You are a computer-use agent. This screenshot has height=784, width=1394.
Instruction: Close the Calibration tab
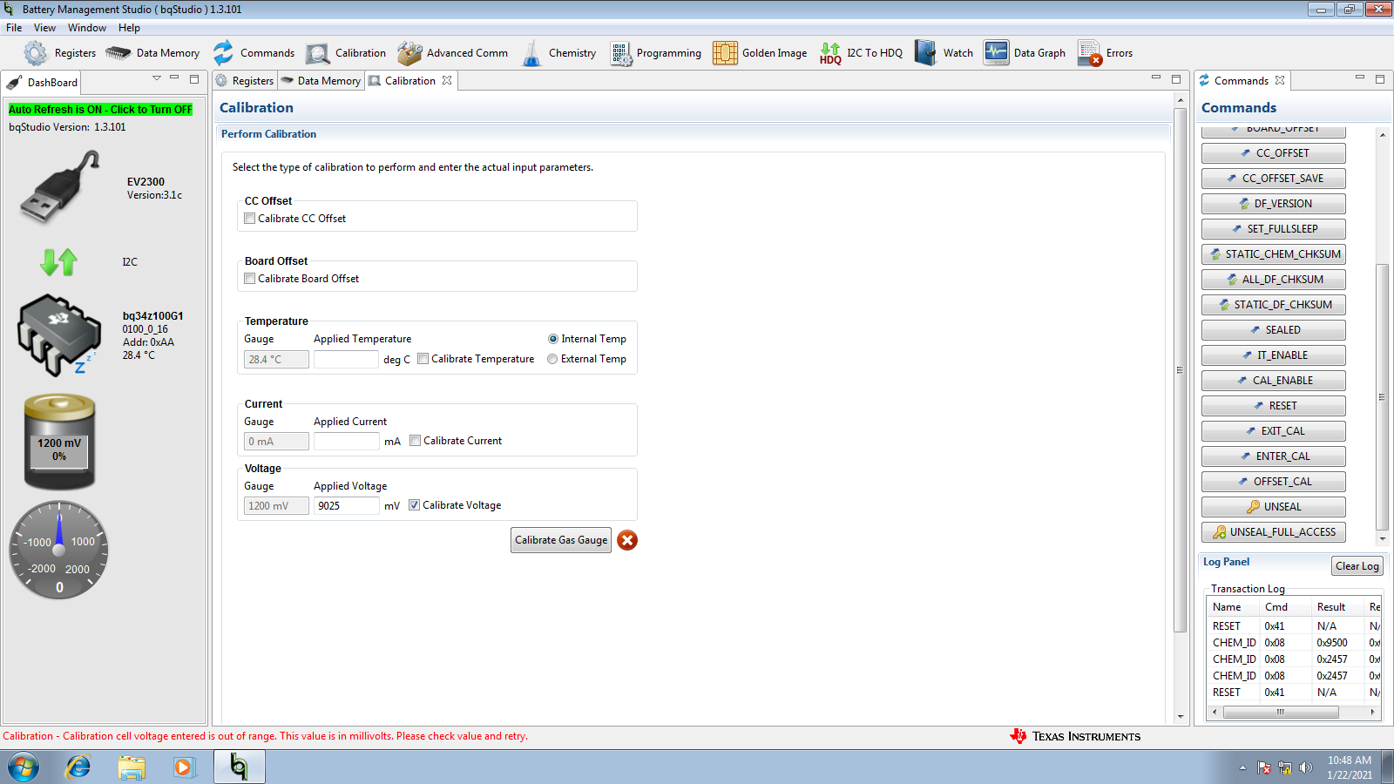[x=447, y=80]
